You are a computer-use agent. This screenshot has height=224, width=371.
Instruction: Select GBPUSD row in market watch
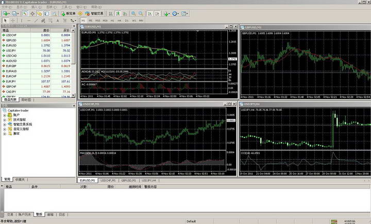point(36,40)
